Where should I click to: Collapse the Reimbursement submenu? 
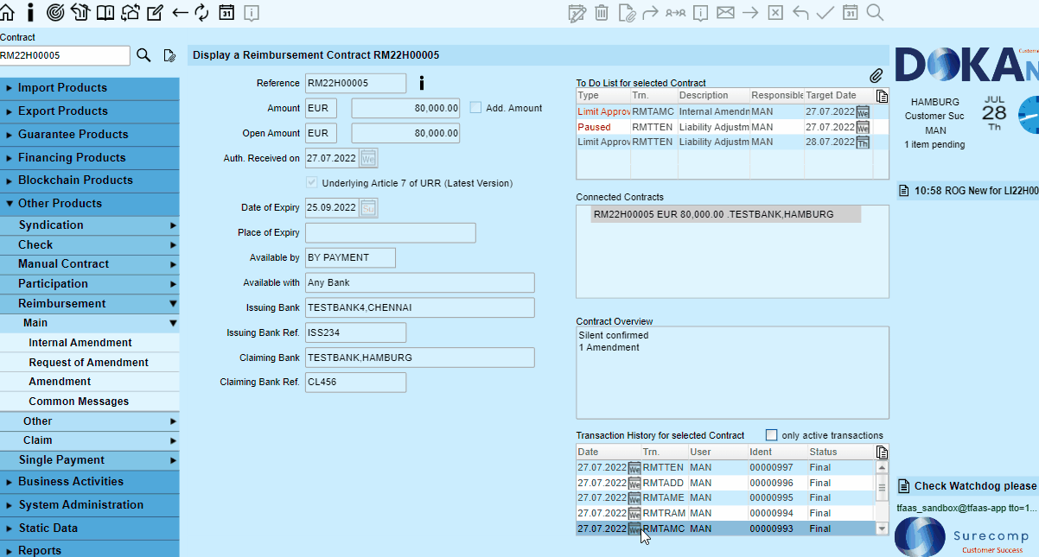[x=90, y=304]
